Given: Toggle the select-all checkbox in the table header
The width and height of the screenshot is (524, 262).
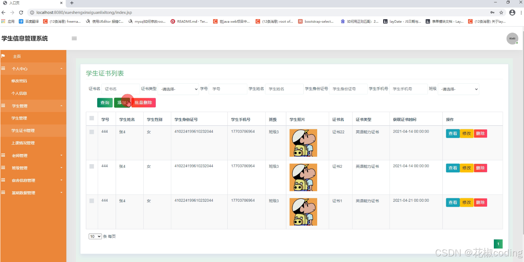Looking at the screenshot, I should pos(92,117).
